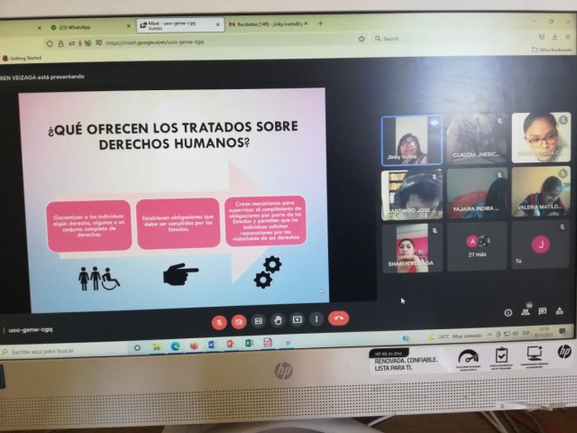Click the taskbar volume speaker icon

tap(515, 334)
